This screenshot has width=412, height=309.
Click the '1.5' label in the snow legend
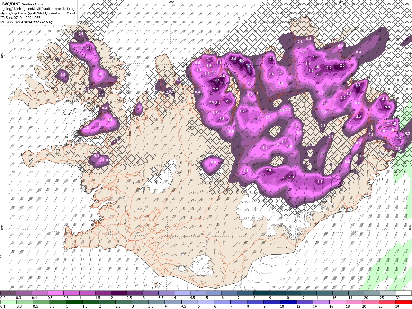coord(98,298)
